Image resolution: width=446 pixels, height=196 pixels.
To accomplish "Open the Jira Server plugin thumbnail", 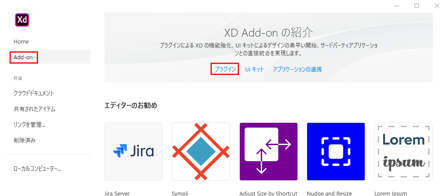I will pos(134,152).
